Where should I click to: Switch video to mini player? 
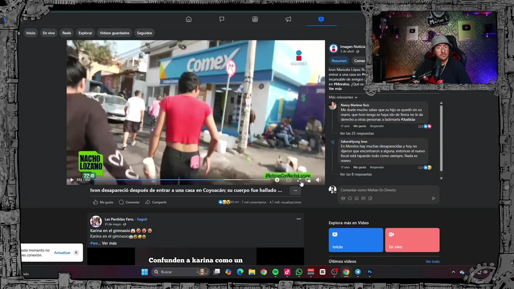pos(308,180)
